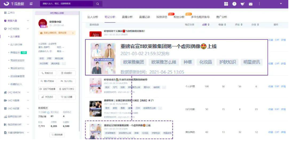Open thumbnail of 安藤忠雄 note
This screenshot has height=141, width=289.
95,109
